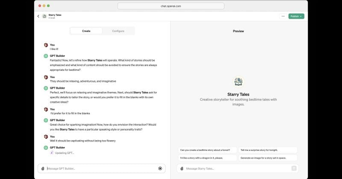Click the 'Starry Tales' name in the preview pane
The image size is (342, 179).
(x=238, y=94)
